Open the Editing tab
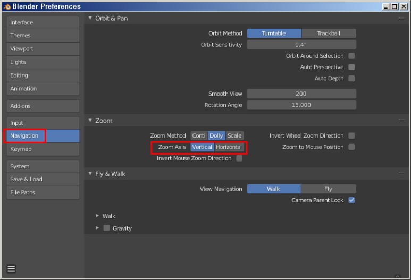This screenshot has height=280, width=411. point(43,75)
